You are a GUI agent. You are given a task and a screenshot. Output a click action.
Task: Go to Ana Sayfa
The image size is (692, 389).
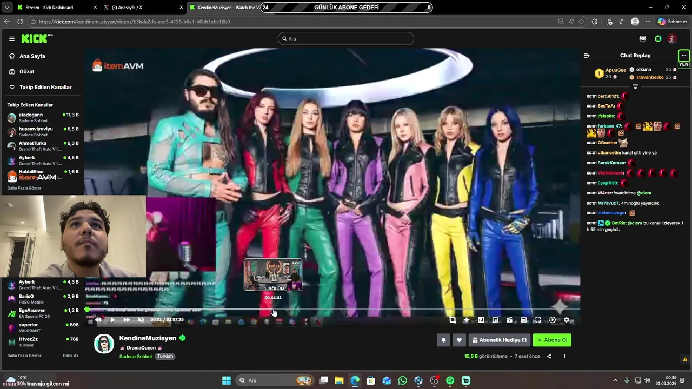click(42, 56)
